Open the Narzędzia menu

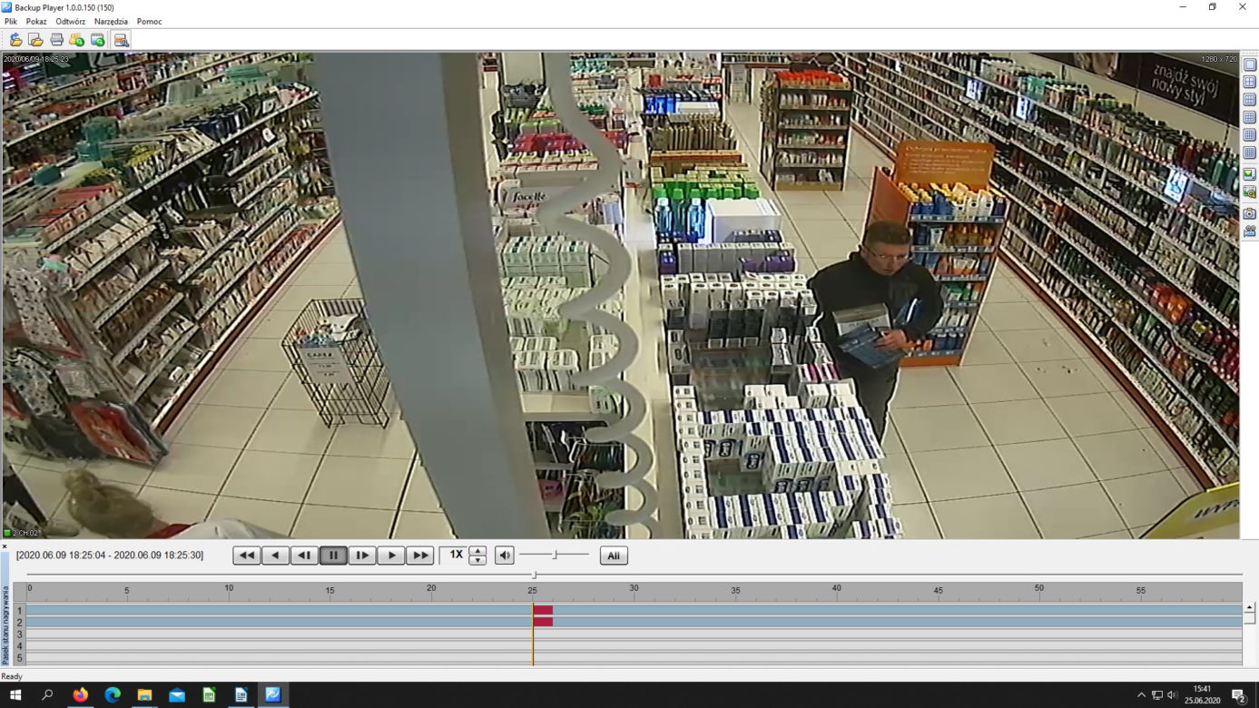coord(111,21)
